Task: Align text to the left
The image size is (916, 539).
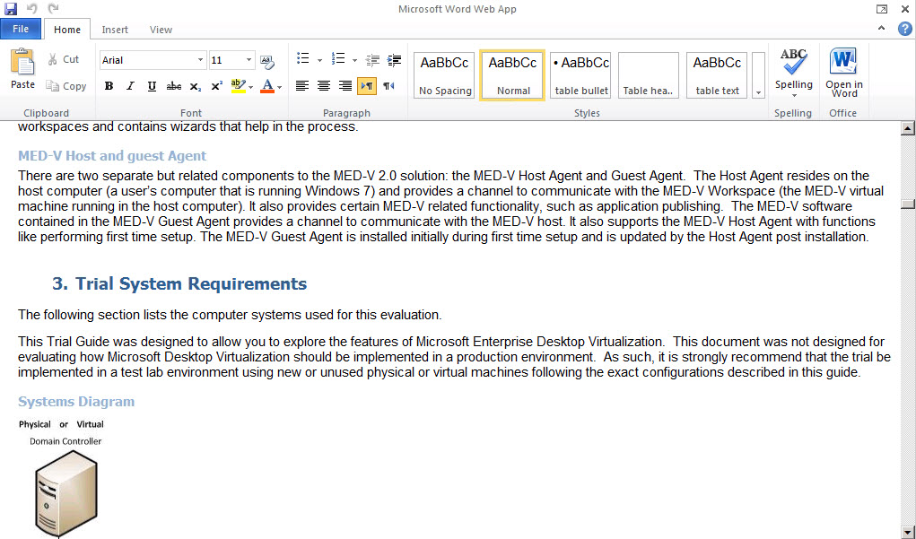Action: [302, 86]
